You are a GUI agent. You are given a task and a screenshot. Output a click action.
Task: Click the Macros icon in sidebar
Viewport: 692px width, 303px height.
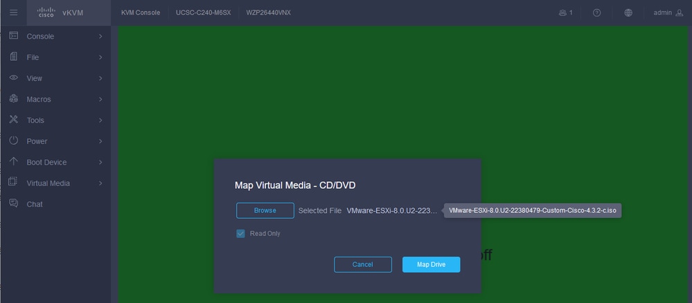tap(14, 99)
